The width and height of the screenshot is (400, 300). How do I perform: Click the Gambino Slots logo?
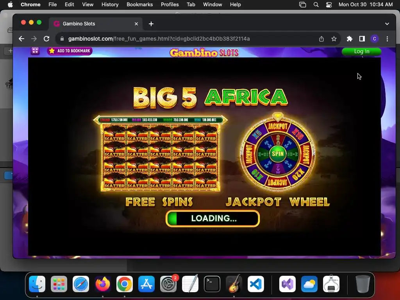204,53
